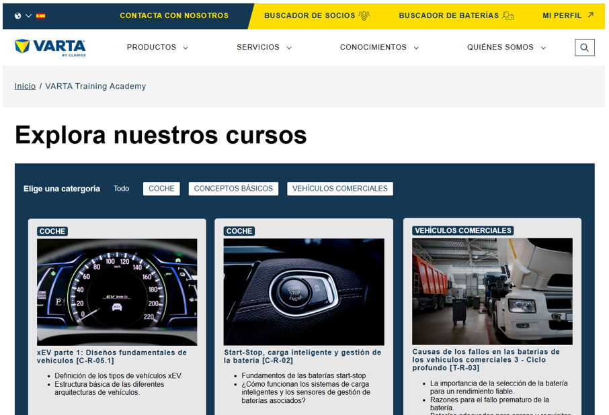Viewport: 609px width, 415px height.
Task: Click Contacta con Nosotros link
Action: click(x=174, y=15)
